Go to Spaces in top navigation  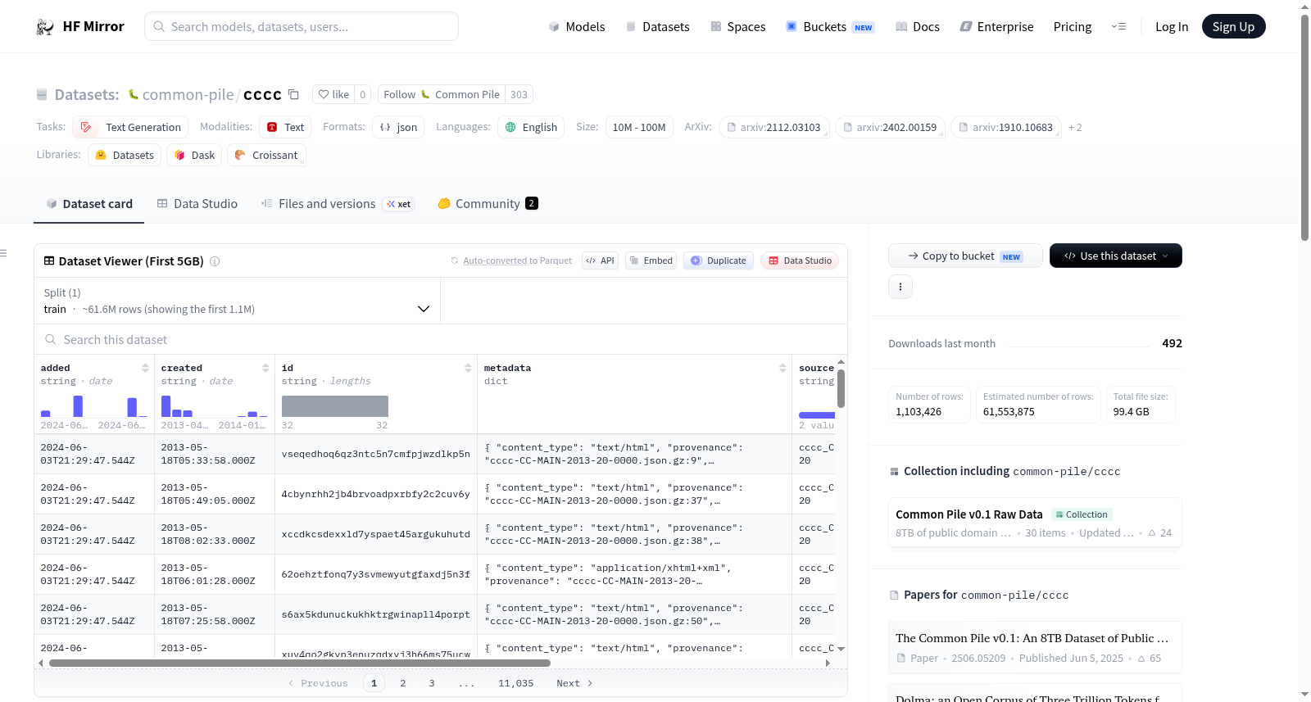point(737,27)
